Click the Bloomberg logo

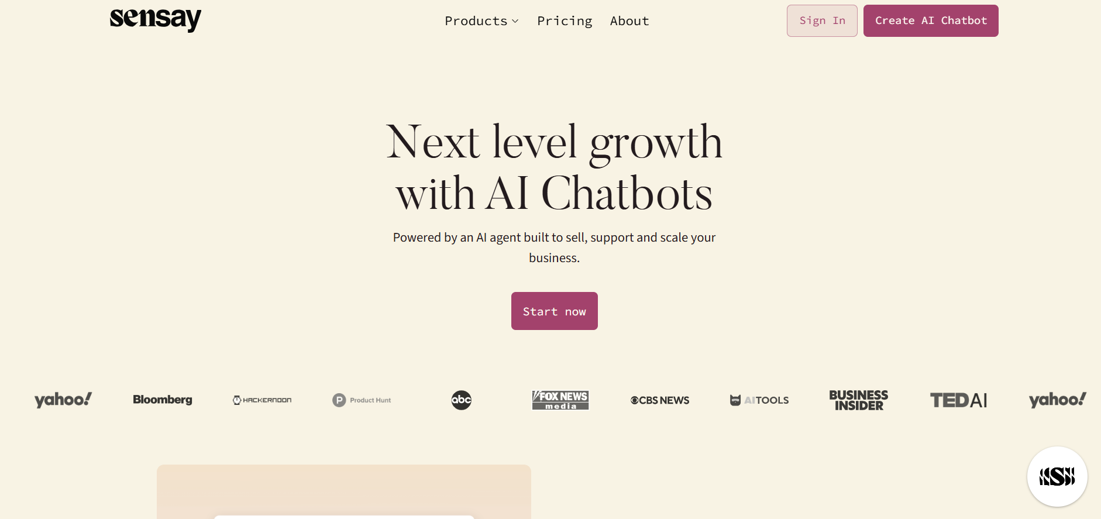[x=163, y=400]
